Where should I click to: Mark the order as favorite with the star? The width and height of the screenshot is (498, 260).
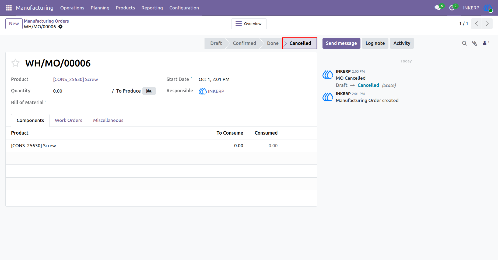coord(15,63)
